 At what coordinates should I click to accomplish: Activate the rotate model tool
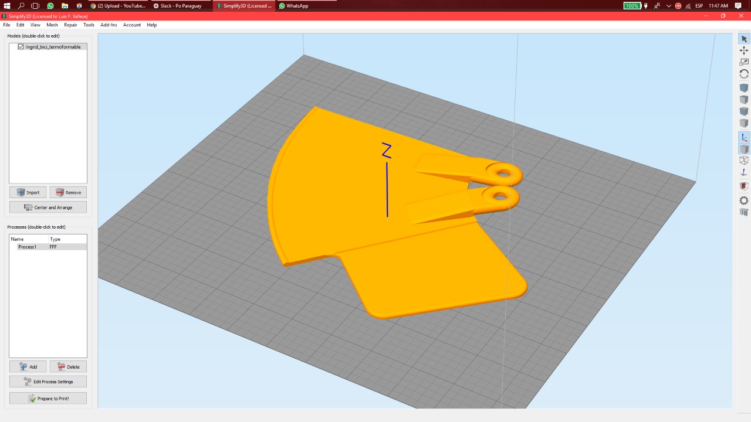(x=744, y=74)
